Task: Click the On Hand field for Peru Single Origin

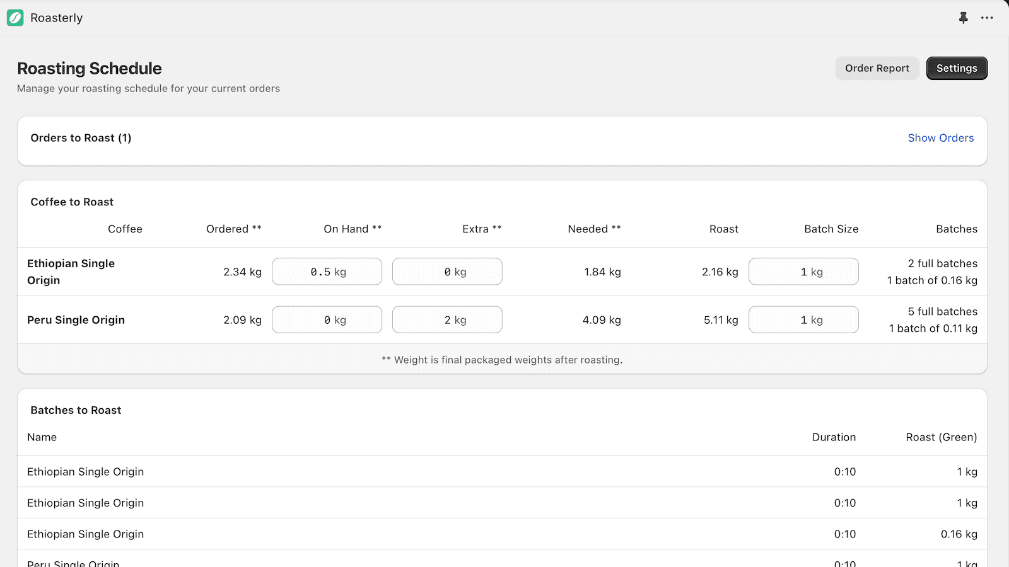Action: click(x=327, y=319)
